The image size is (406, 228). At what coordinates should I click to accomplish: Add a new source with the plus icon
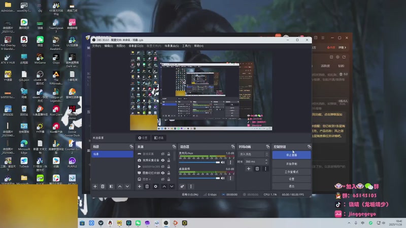pos(140,186)
